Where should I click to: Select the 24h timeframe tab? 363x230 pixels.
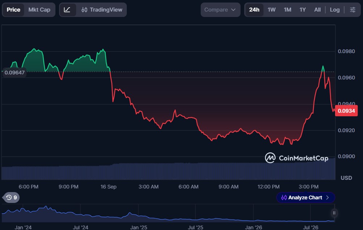pyautogui.click(x=254, y=10)
